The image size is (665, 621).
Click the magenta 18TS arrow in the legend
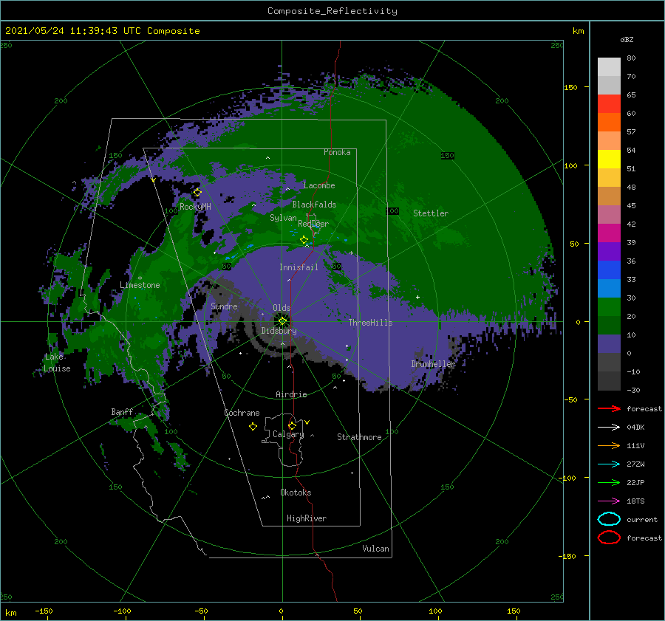click(609, 501)
